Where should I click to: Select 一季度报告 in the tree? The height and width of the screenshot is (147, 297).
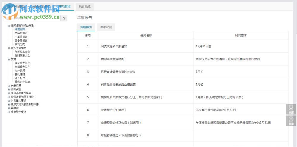[x=21, y=37]
